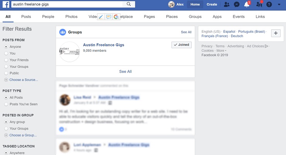This screenshot has height=155, width=286.
Task: Switch to the Pages tab
Action: (149, 17)
